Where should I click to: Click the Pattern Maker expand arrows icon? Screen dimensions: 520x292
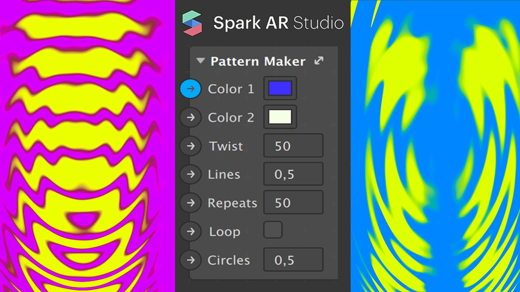(319, 60)
